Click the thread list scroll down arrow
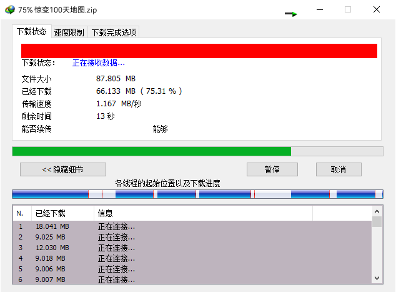The image size is (396, 292). (377, 278)
